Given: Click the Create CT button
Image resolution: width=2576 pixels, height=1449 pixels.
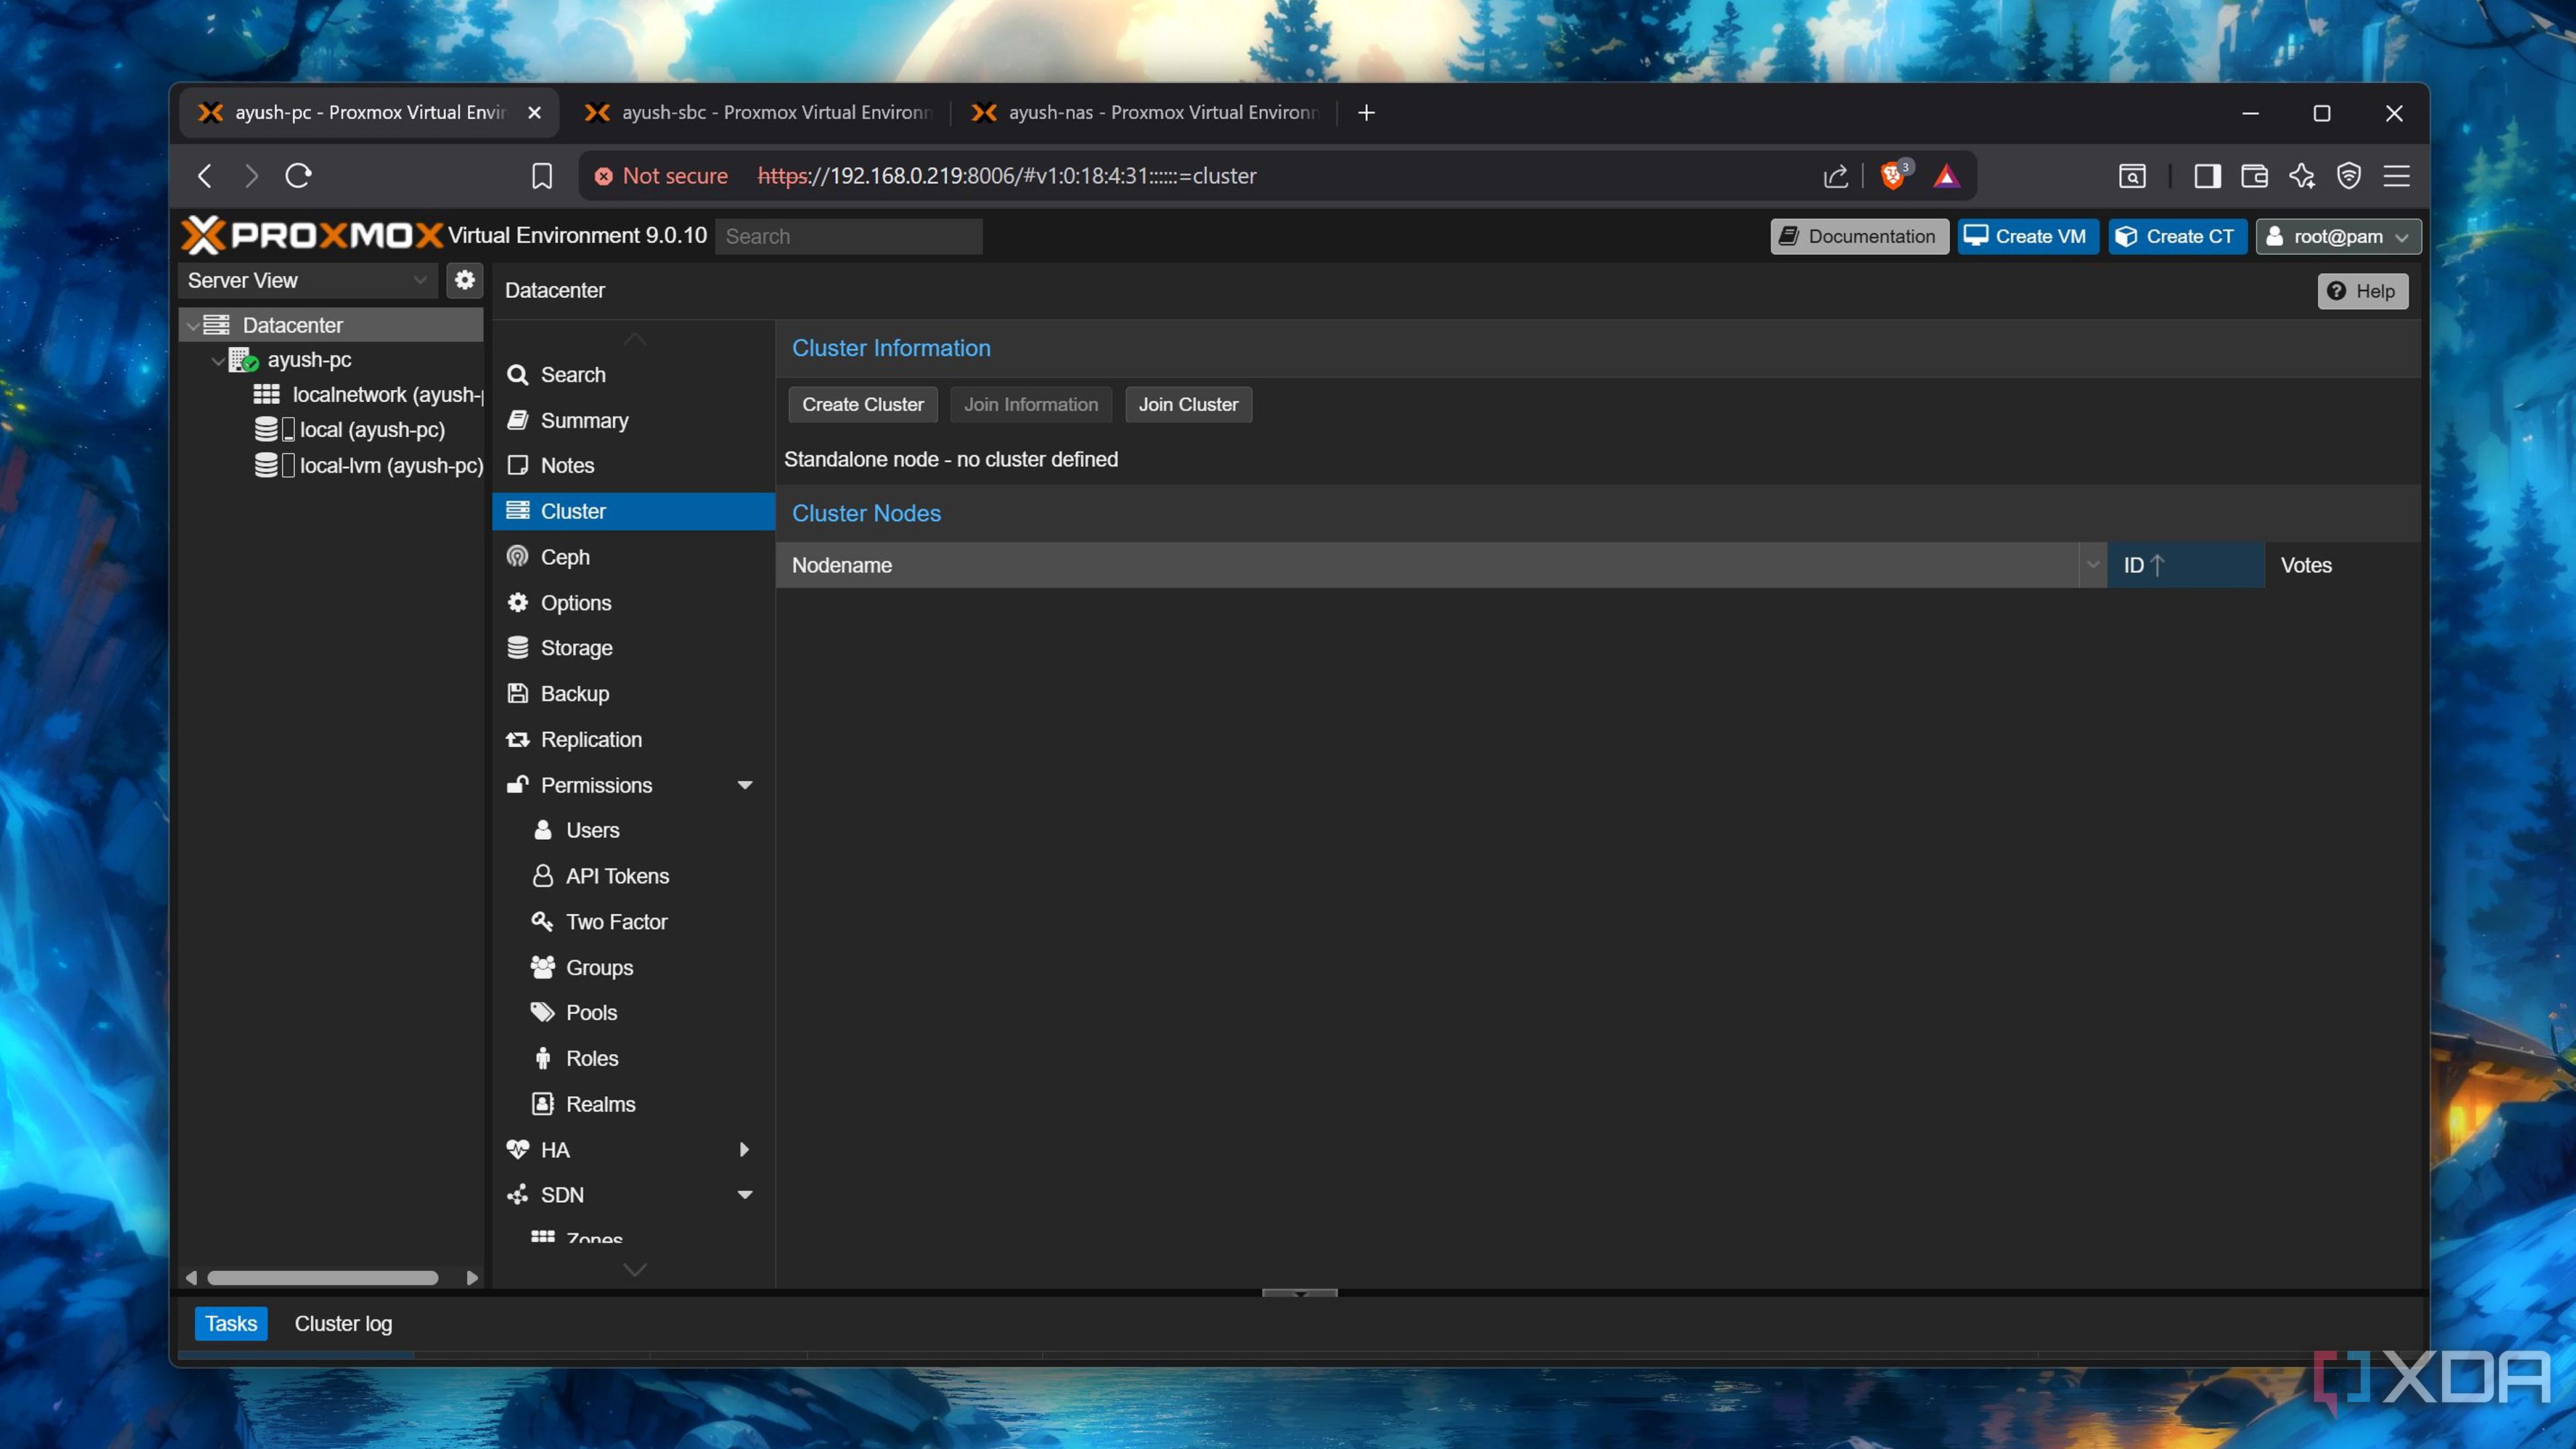Looking at the screenshot, I should tap(2177, 237).
